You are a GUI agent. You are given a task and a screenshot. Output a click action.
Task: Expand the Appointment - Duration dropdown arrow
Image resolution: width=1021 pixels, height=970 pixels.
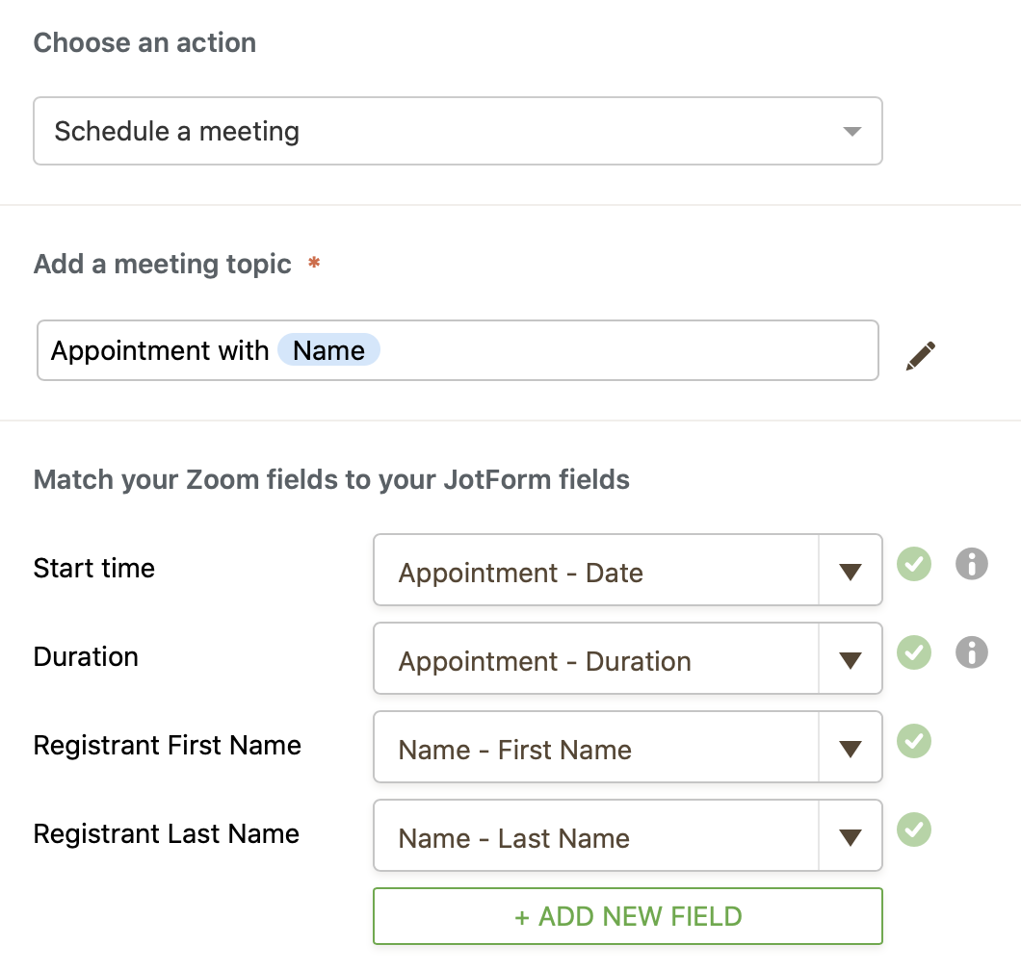[850, 660]
